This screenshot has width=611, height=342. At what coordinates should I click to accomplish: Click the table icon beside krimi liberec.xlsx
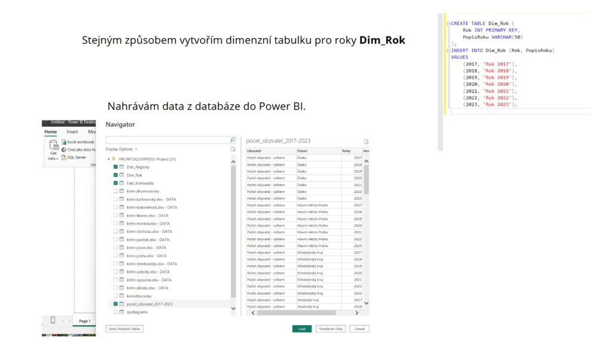coord(122,215)
